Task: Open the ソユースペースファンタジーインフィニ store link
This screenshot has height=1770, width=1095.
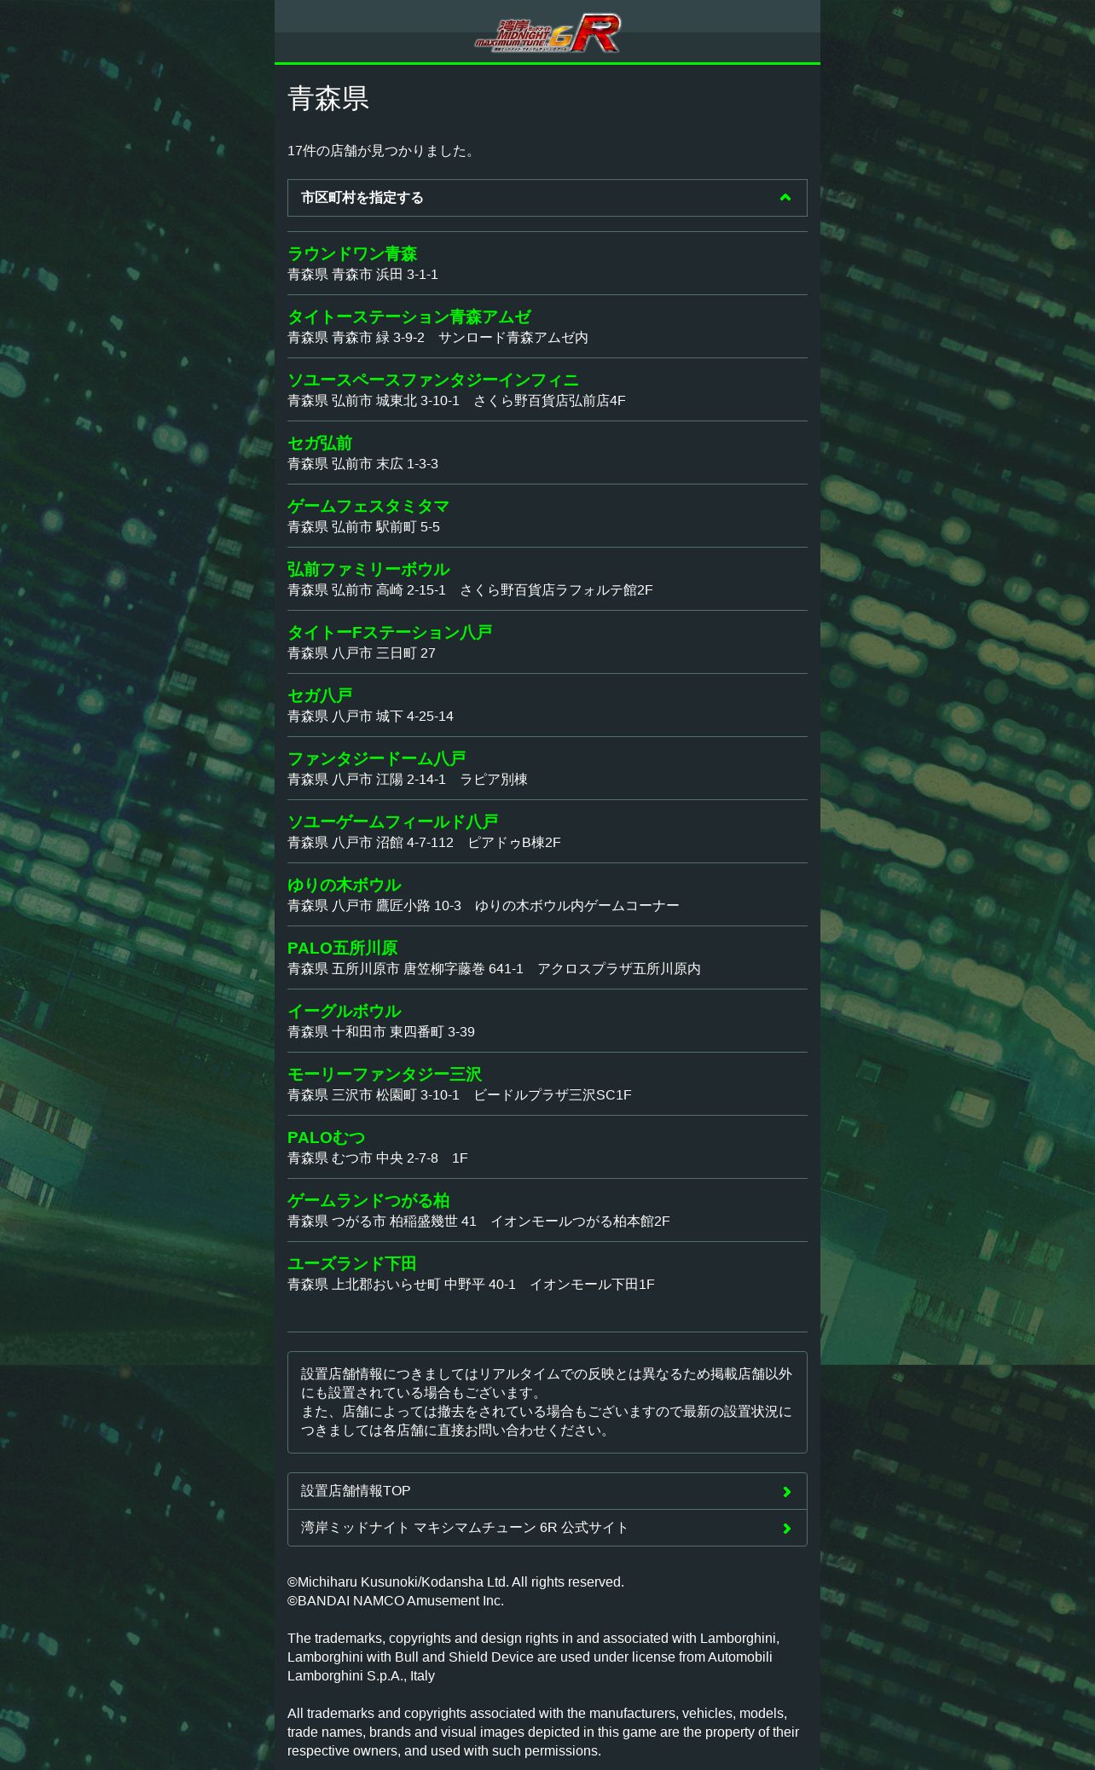Action: pyautogui.click(x=433, y=380)
